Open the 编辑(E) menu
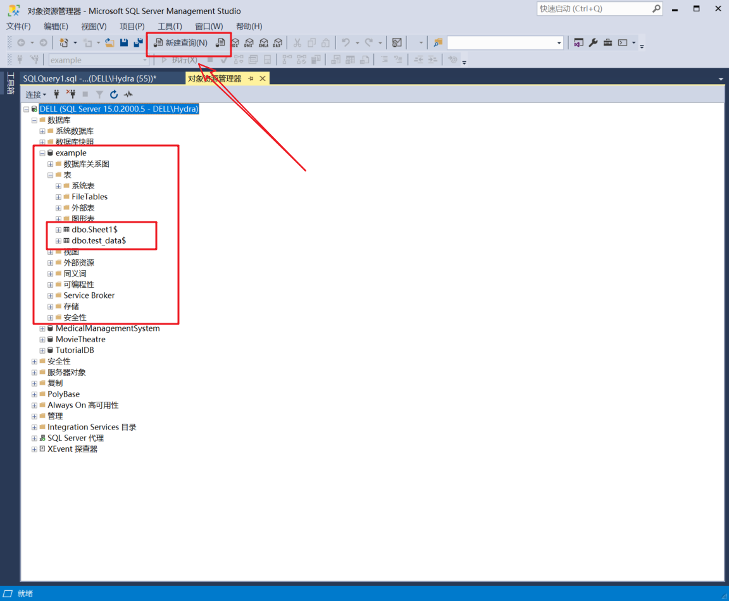This screenshot has height=601, width=729. coord(56,27)
